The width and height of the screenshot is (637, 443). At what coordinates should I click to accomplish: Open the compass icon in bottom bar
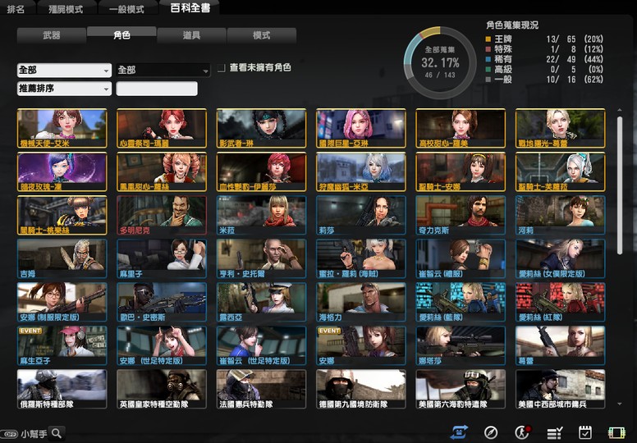[491, 432]
